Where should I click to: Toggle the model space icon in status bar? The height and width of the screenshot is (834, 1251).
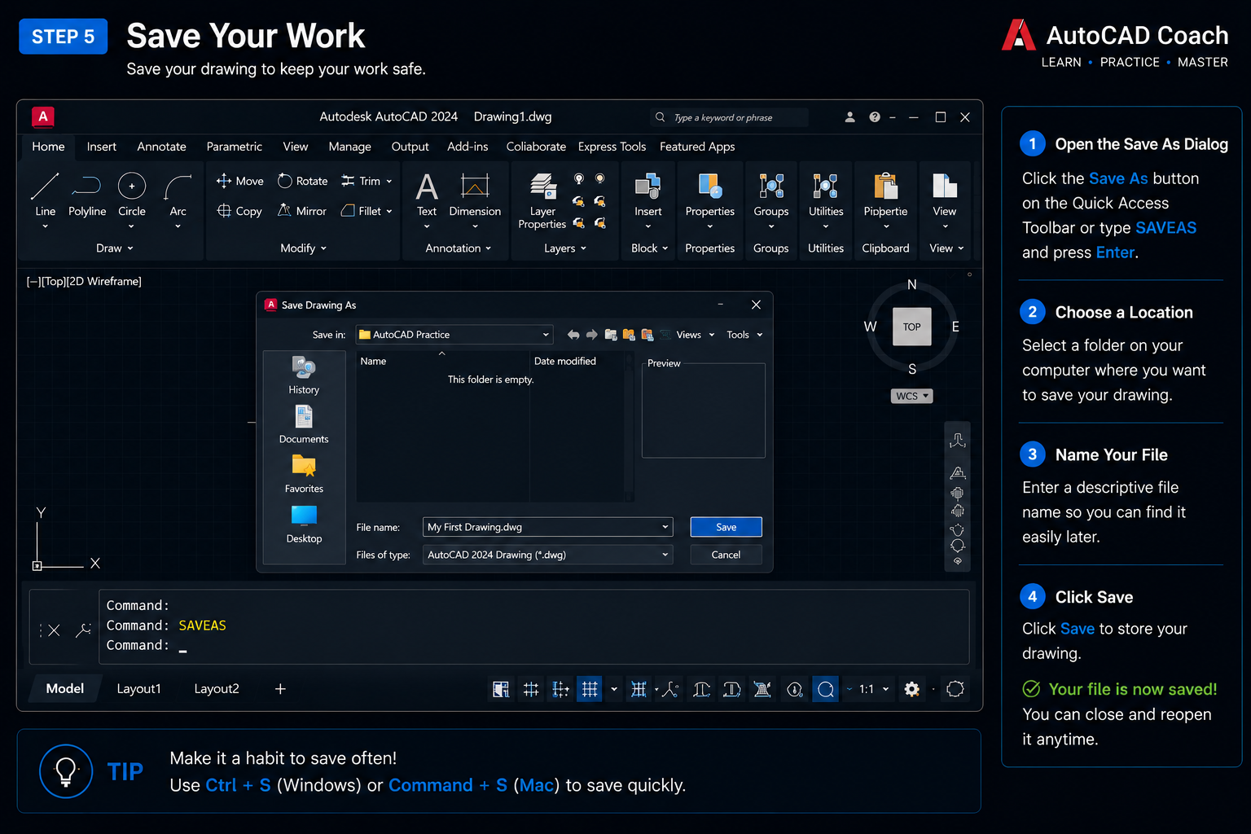coord(501,689)
